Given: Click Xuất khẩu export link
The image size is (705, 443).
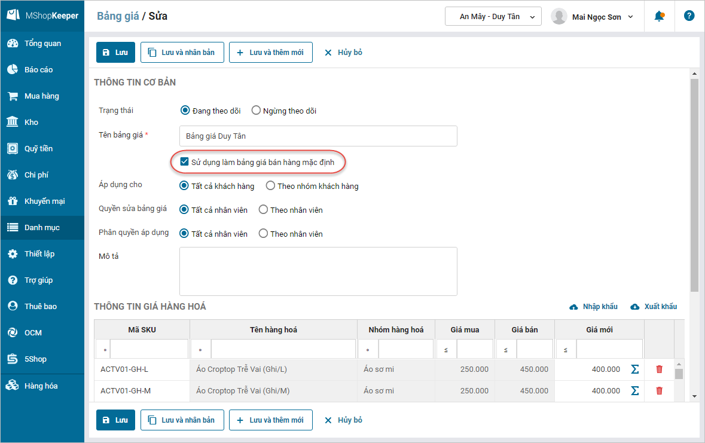Looking at the screenshot, I should tap(654, 306).
